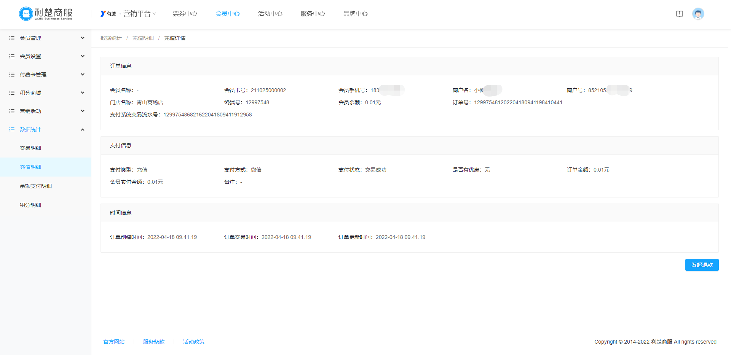Click the list icon beside 会员管理

(12, 38)
